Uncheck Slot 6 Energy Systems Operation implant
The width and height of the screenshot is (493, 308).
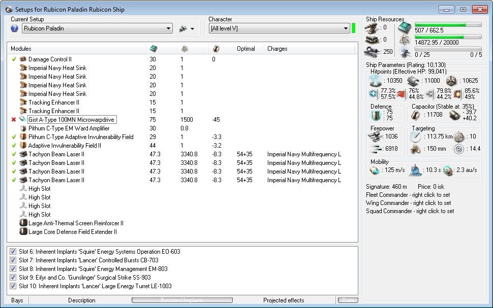(13, 252)
